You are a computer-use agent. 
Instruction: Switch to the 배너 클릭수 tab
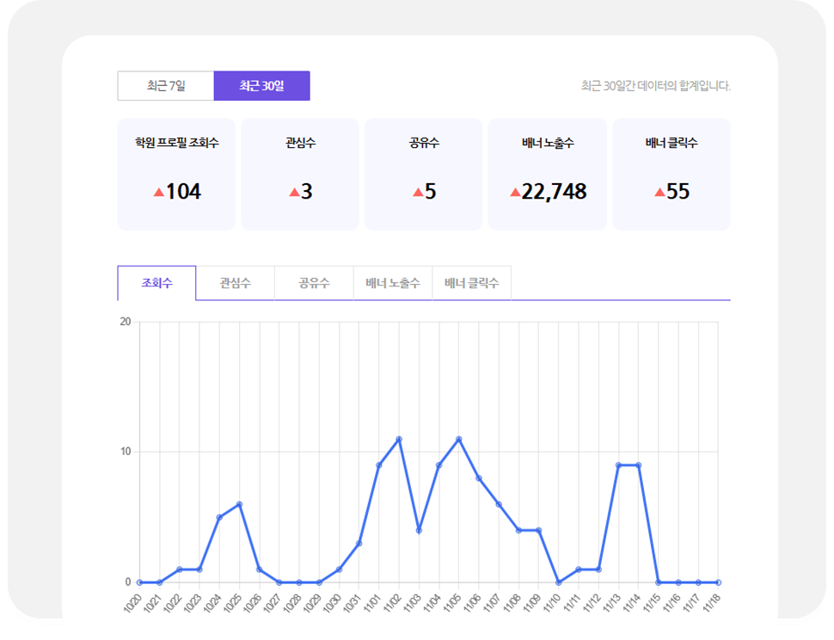473,281
